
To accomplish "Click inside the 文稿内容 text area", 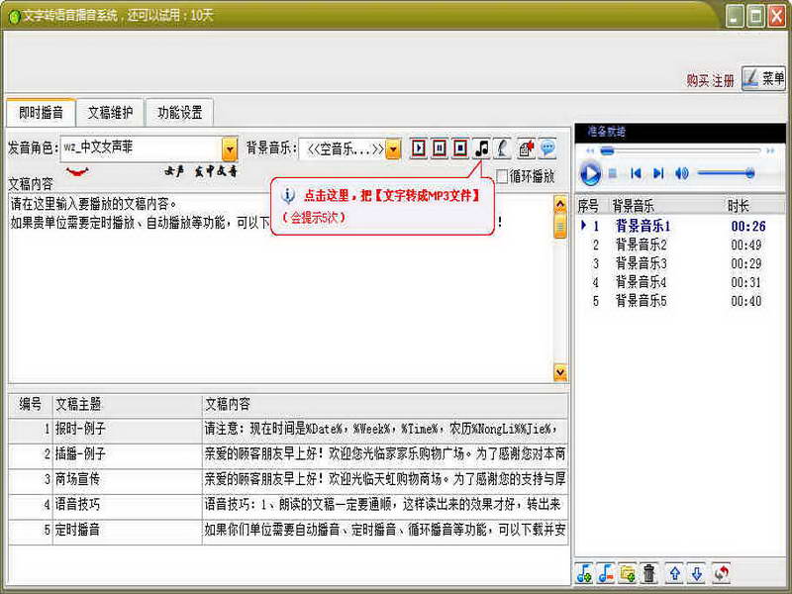I will pos(281,288).
